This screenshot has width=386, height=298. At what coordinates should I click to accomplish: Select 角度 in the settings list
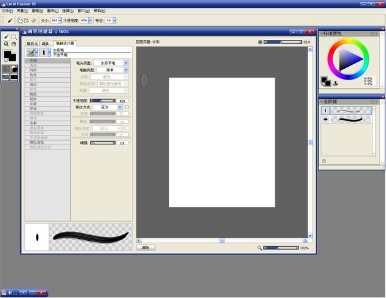[x=48, y=75]
